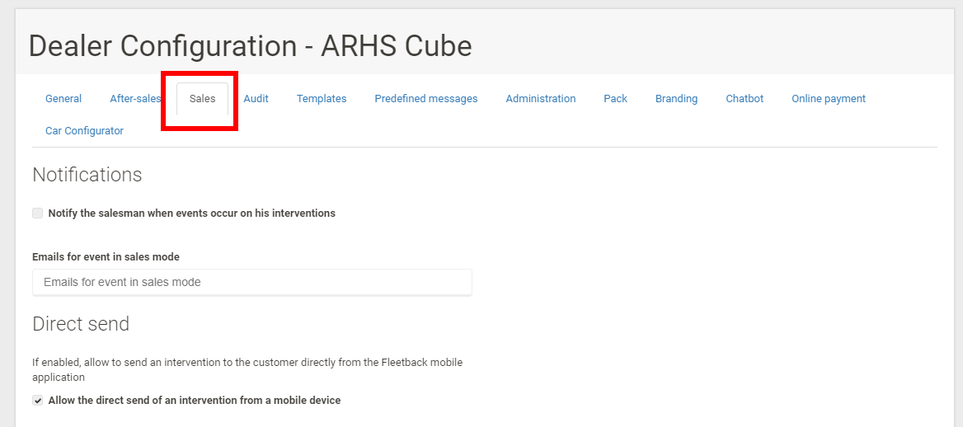Screen dimensions: 963x427
Task: Open the Branding tab
Action: pyautogui.click(x=676, y=99)
